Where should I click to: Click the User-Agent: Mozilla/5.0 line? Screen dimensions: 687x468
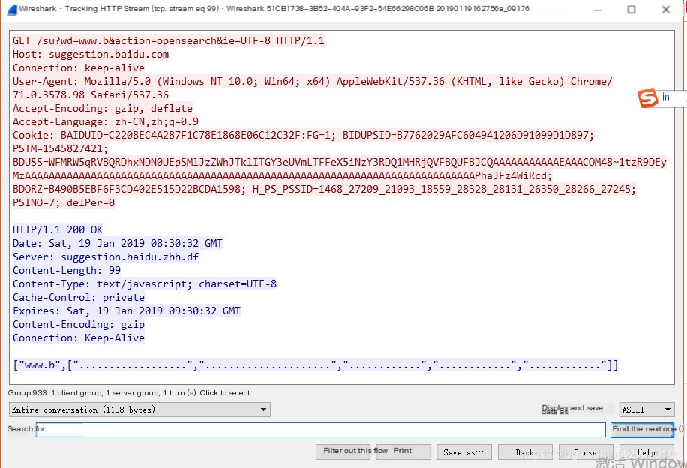(313, 82)
